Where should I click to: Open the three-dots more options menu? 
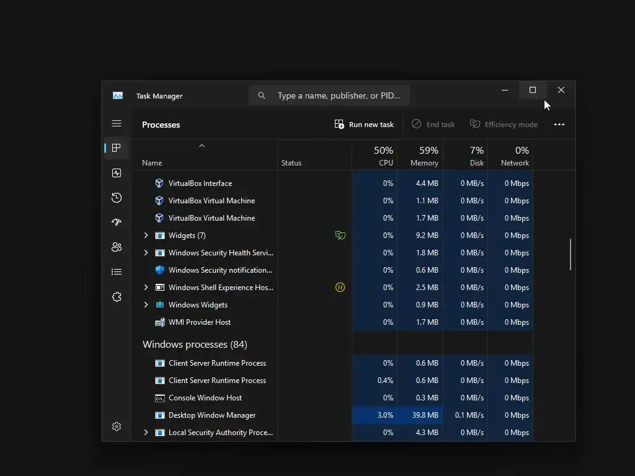click(x=559, y=124)
